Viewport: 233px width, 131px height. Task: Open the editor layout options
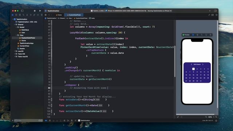click(213, 15)
